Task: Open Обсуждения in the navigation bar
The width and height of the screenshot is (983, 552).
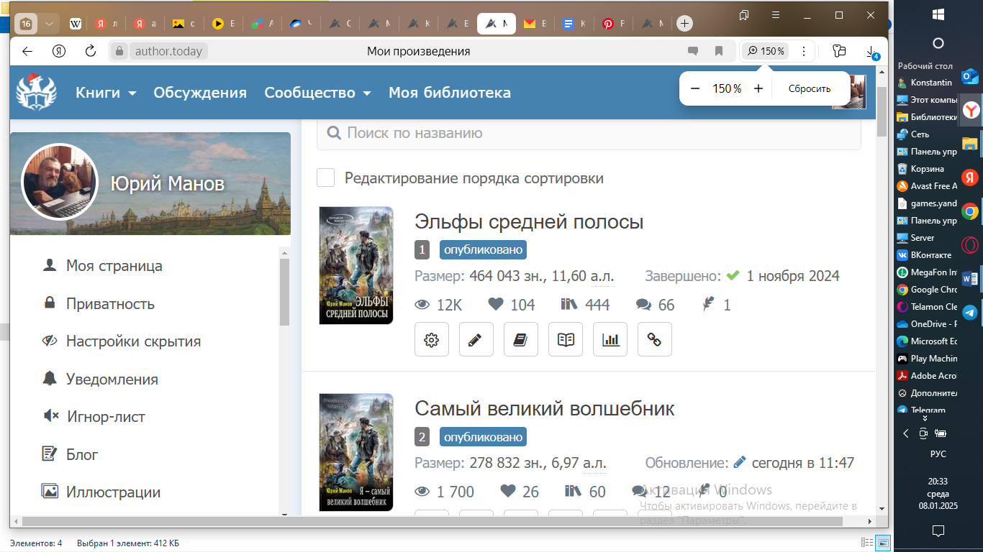Action: coord(200,93)
